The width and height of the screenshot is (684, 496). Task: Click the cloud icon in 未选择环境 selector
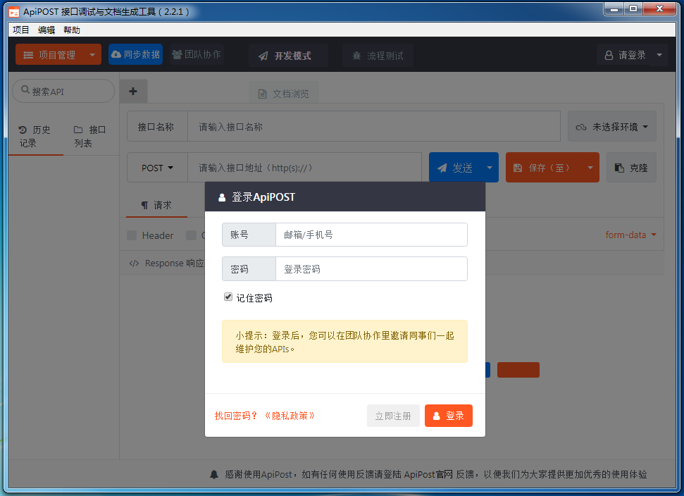coord(581,128)
